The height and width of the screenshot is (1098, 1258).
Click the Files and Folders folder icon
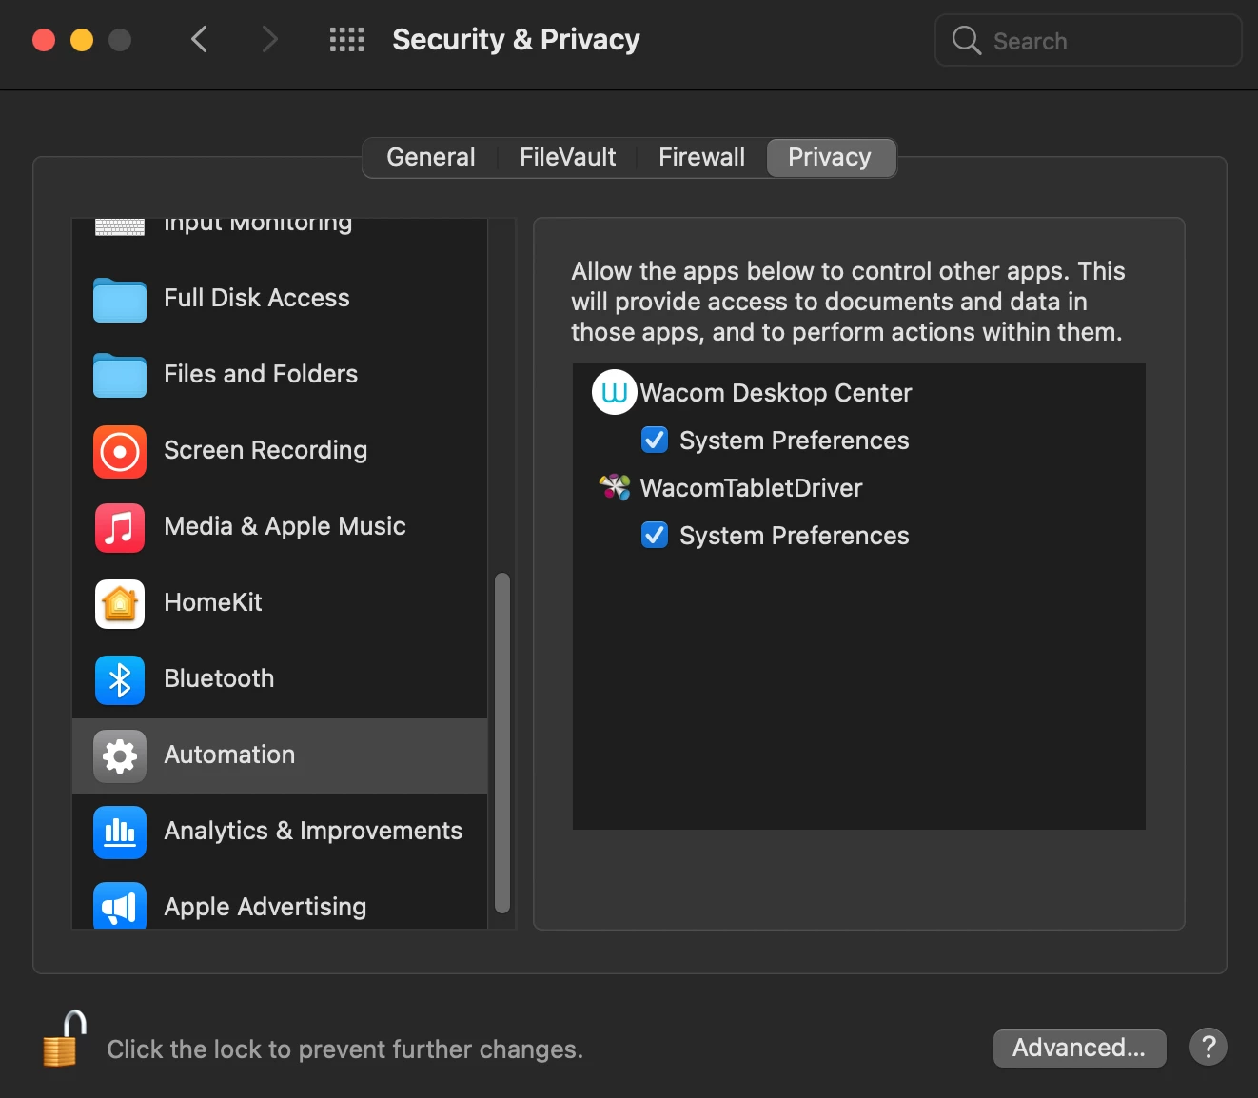(120, 375)
